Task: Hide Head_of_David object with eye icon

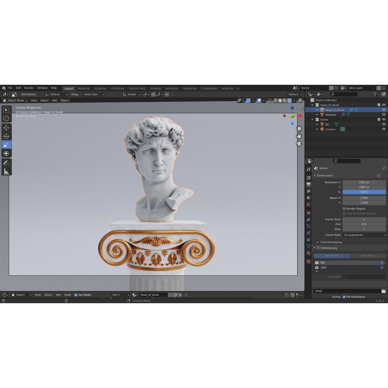Action: pyautogui.click(x=384, y=110)
